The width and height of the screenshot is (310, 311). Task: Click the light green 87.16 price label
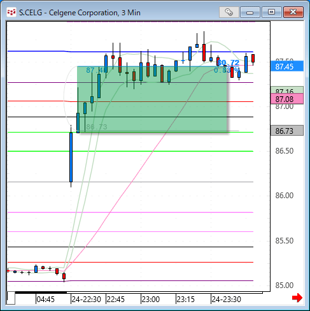click(287, 90)
